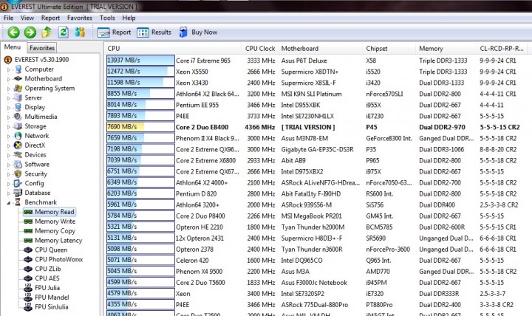532x316 pixels.
Task: Expand the Server tree node
Action: (x=9, y=98)
